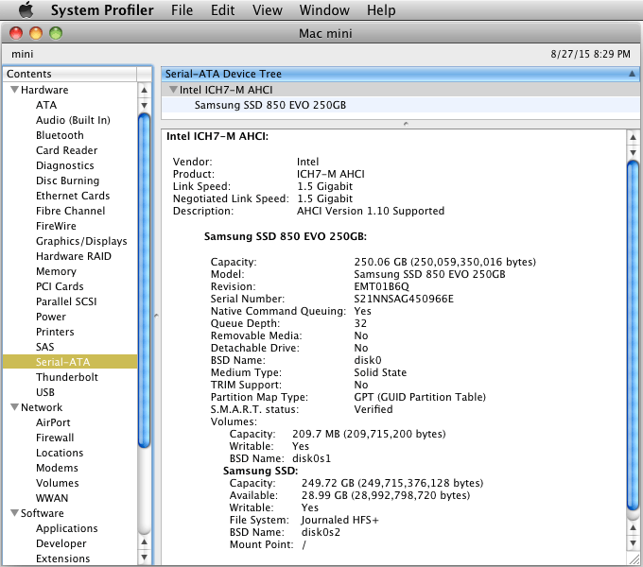Click the Contents sidebar scrollbar thumb
This screenshot has width=643, height=567.
(x=144, y=281)
